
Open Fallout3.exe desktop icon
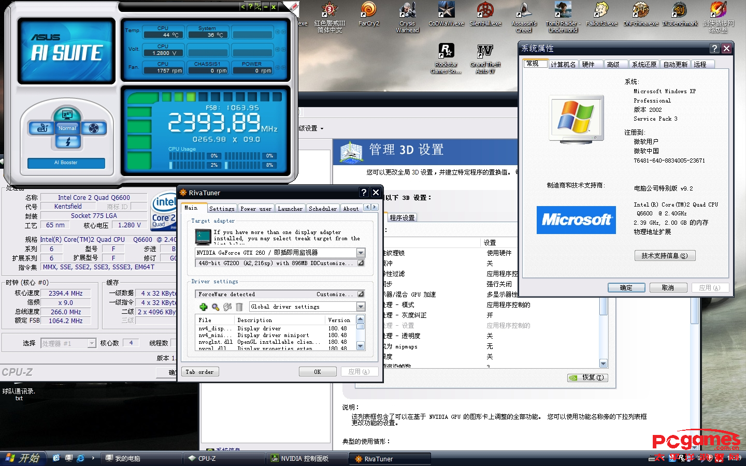(601, 14)
